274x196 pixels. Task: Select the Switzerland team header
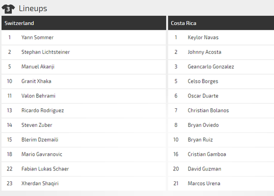[84, 23]
